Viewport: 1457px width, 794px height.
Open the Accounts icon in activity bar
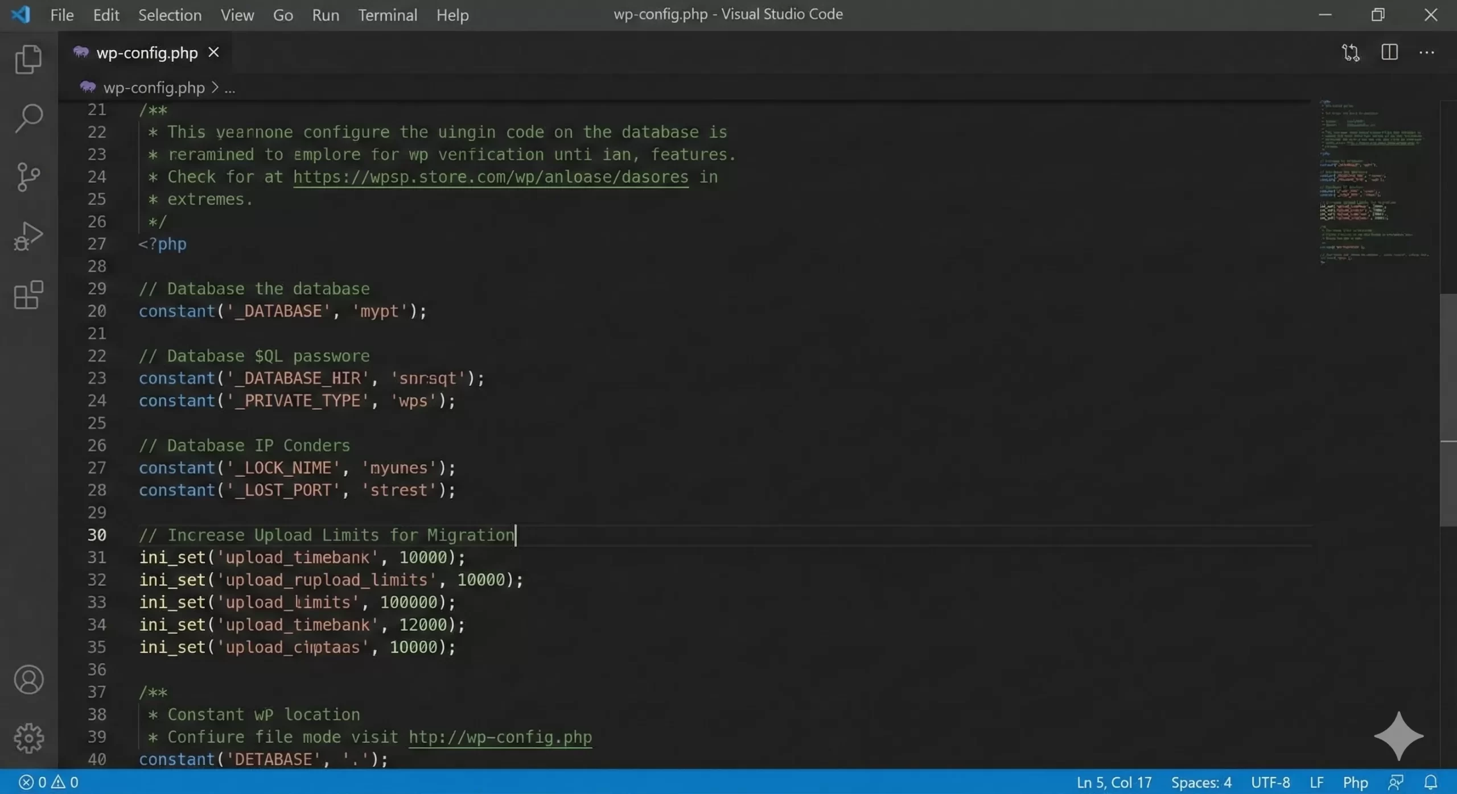[x=28, y=680]
